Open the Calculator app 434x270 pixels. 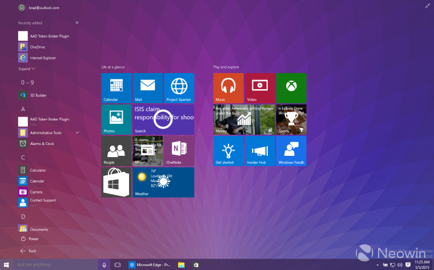coord(32,171)
